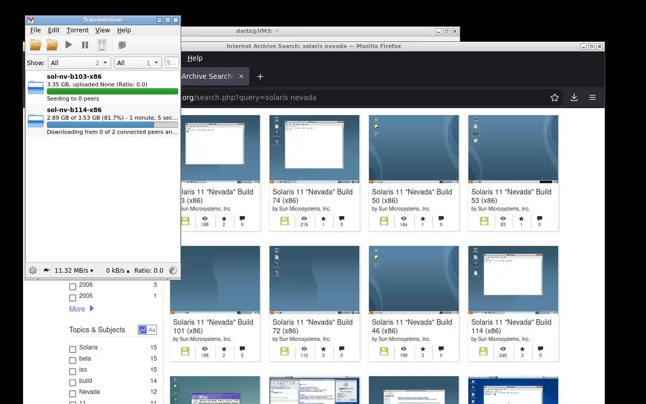Click views eye icon on Build 101 (x86) card

coord(205,349)
